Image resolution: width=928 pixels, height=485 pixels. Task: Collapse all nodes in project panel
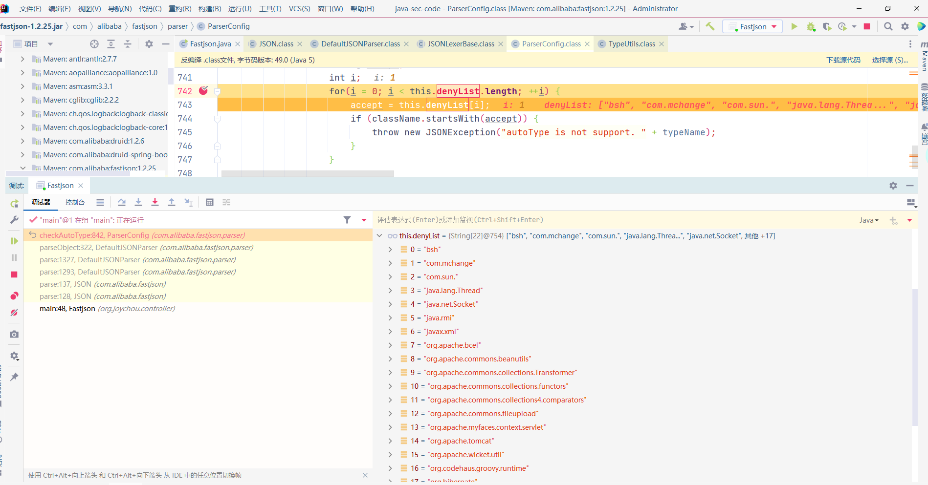click(128, 44)
